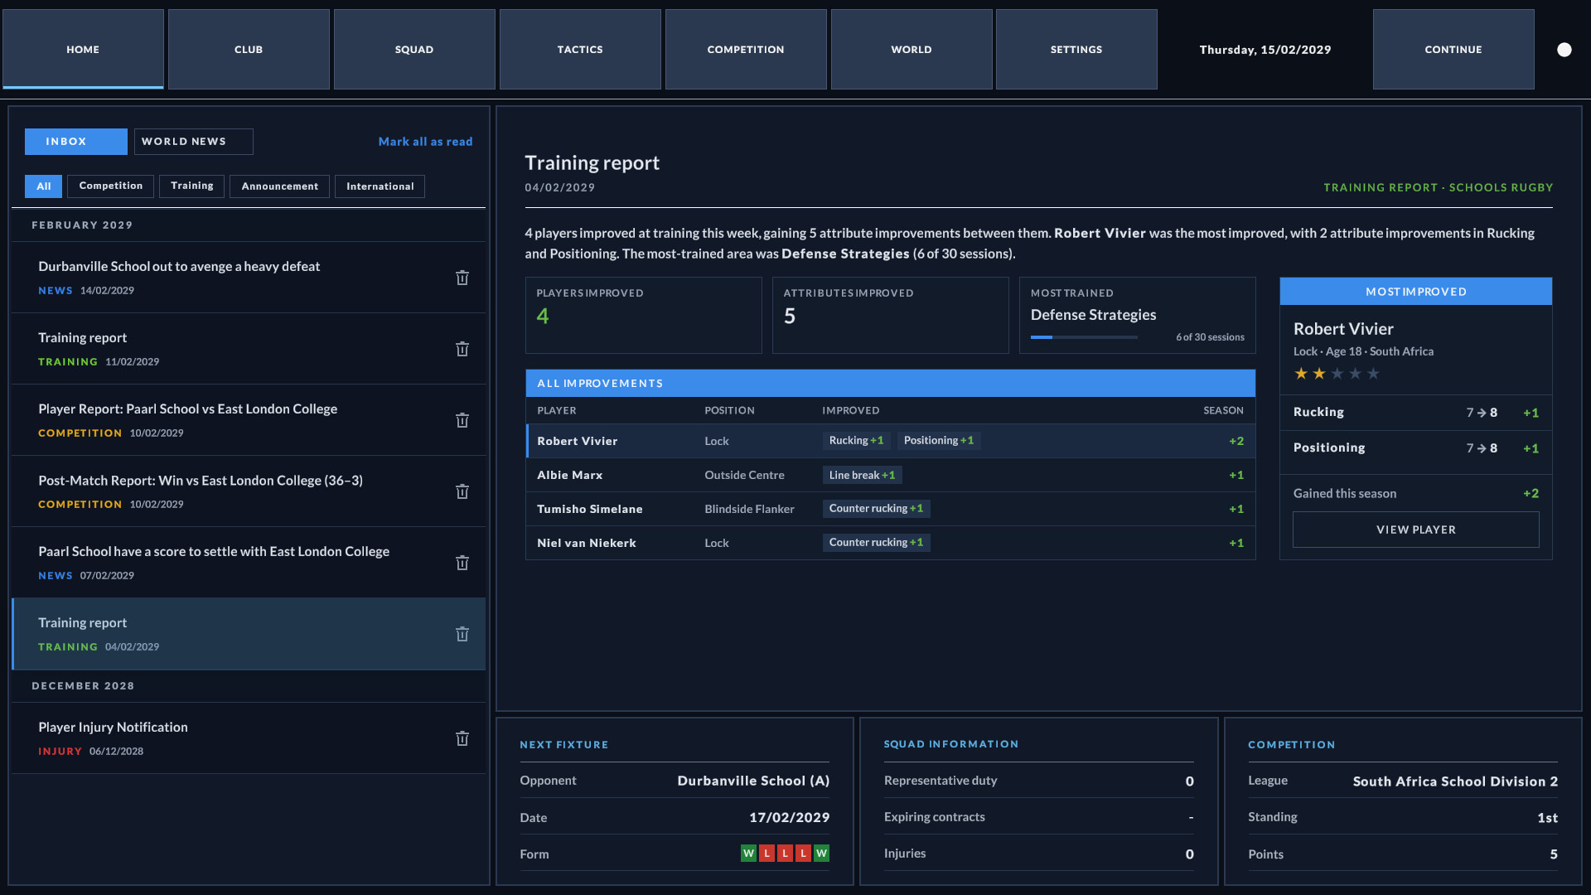The image size is (1591, 895).
Task: Open Settings from the top bar
Action: (x=1076, y=49)
